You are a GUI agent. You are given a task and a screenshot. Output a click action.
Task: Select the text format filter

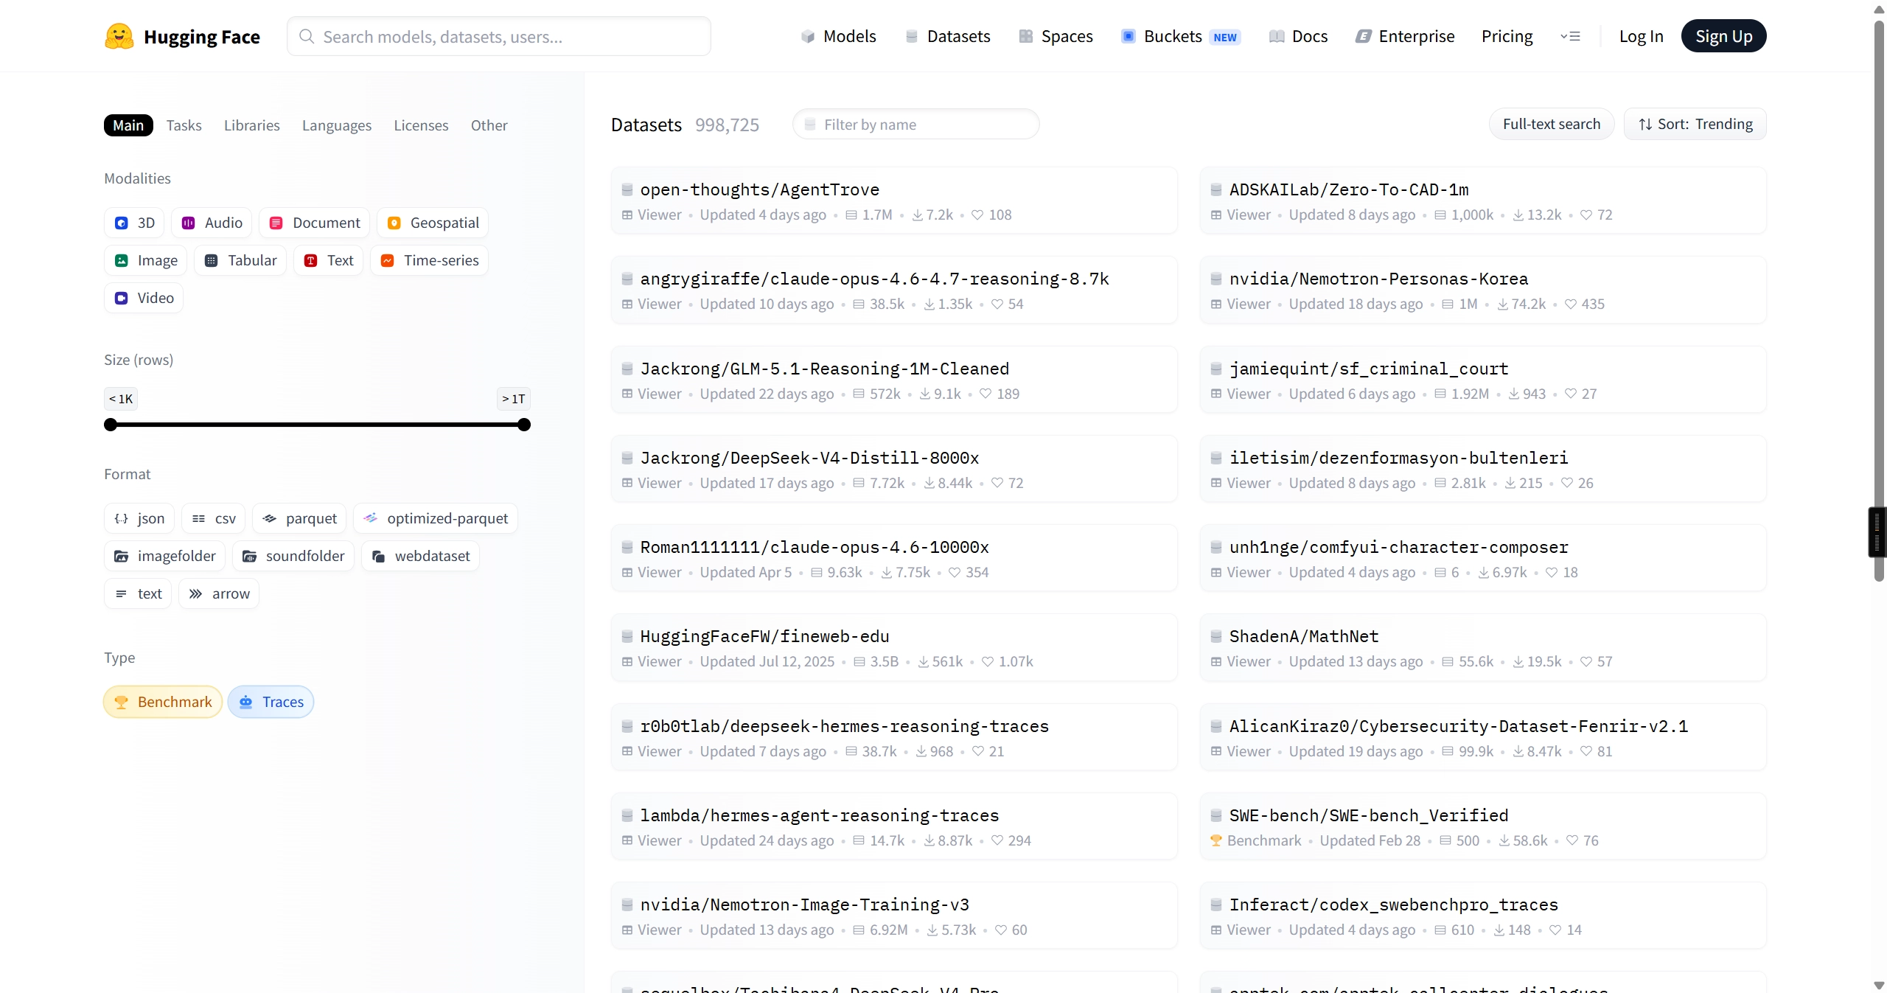[x=138, y=593]
